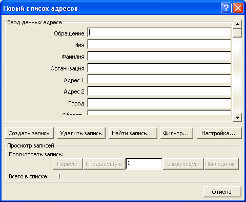Select the Фамилия text field
This screenshot has width=246, height=202.
point(159,56)
